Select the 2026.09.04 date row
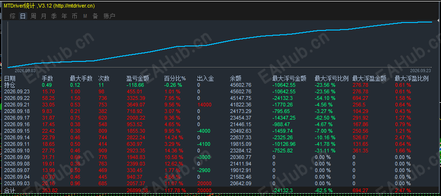The image size is (441, 196). [x=17, y=177]
